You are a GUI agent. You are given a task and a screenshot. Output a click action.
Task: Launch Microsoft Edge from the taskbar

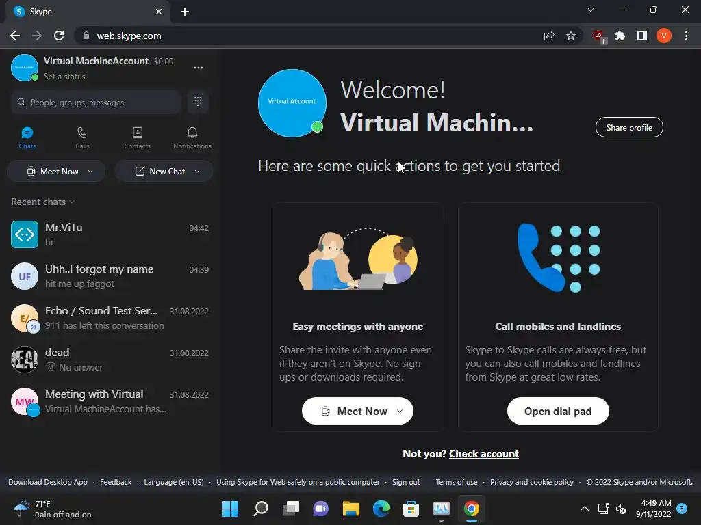(x=381, y=509)
